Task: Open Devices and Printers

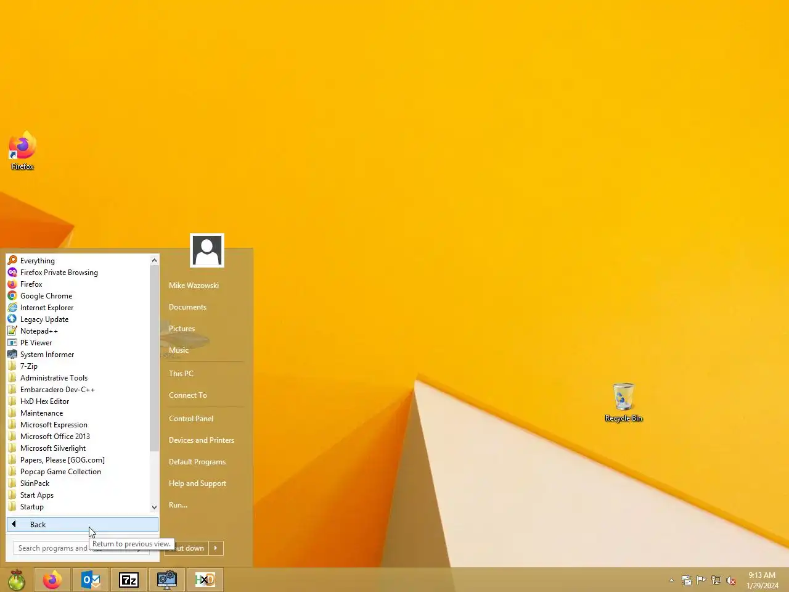Action: tap(202, 440)
